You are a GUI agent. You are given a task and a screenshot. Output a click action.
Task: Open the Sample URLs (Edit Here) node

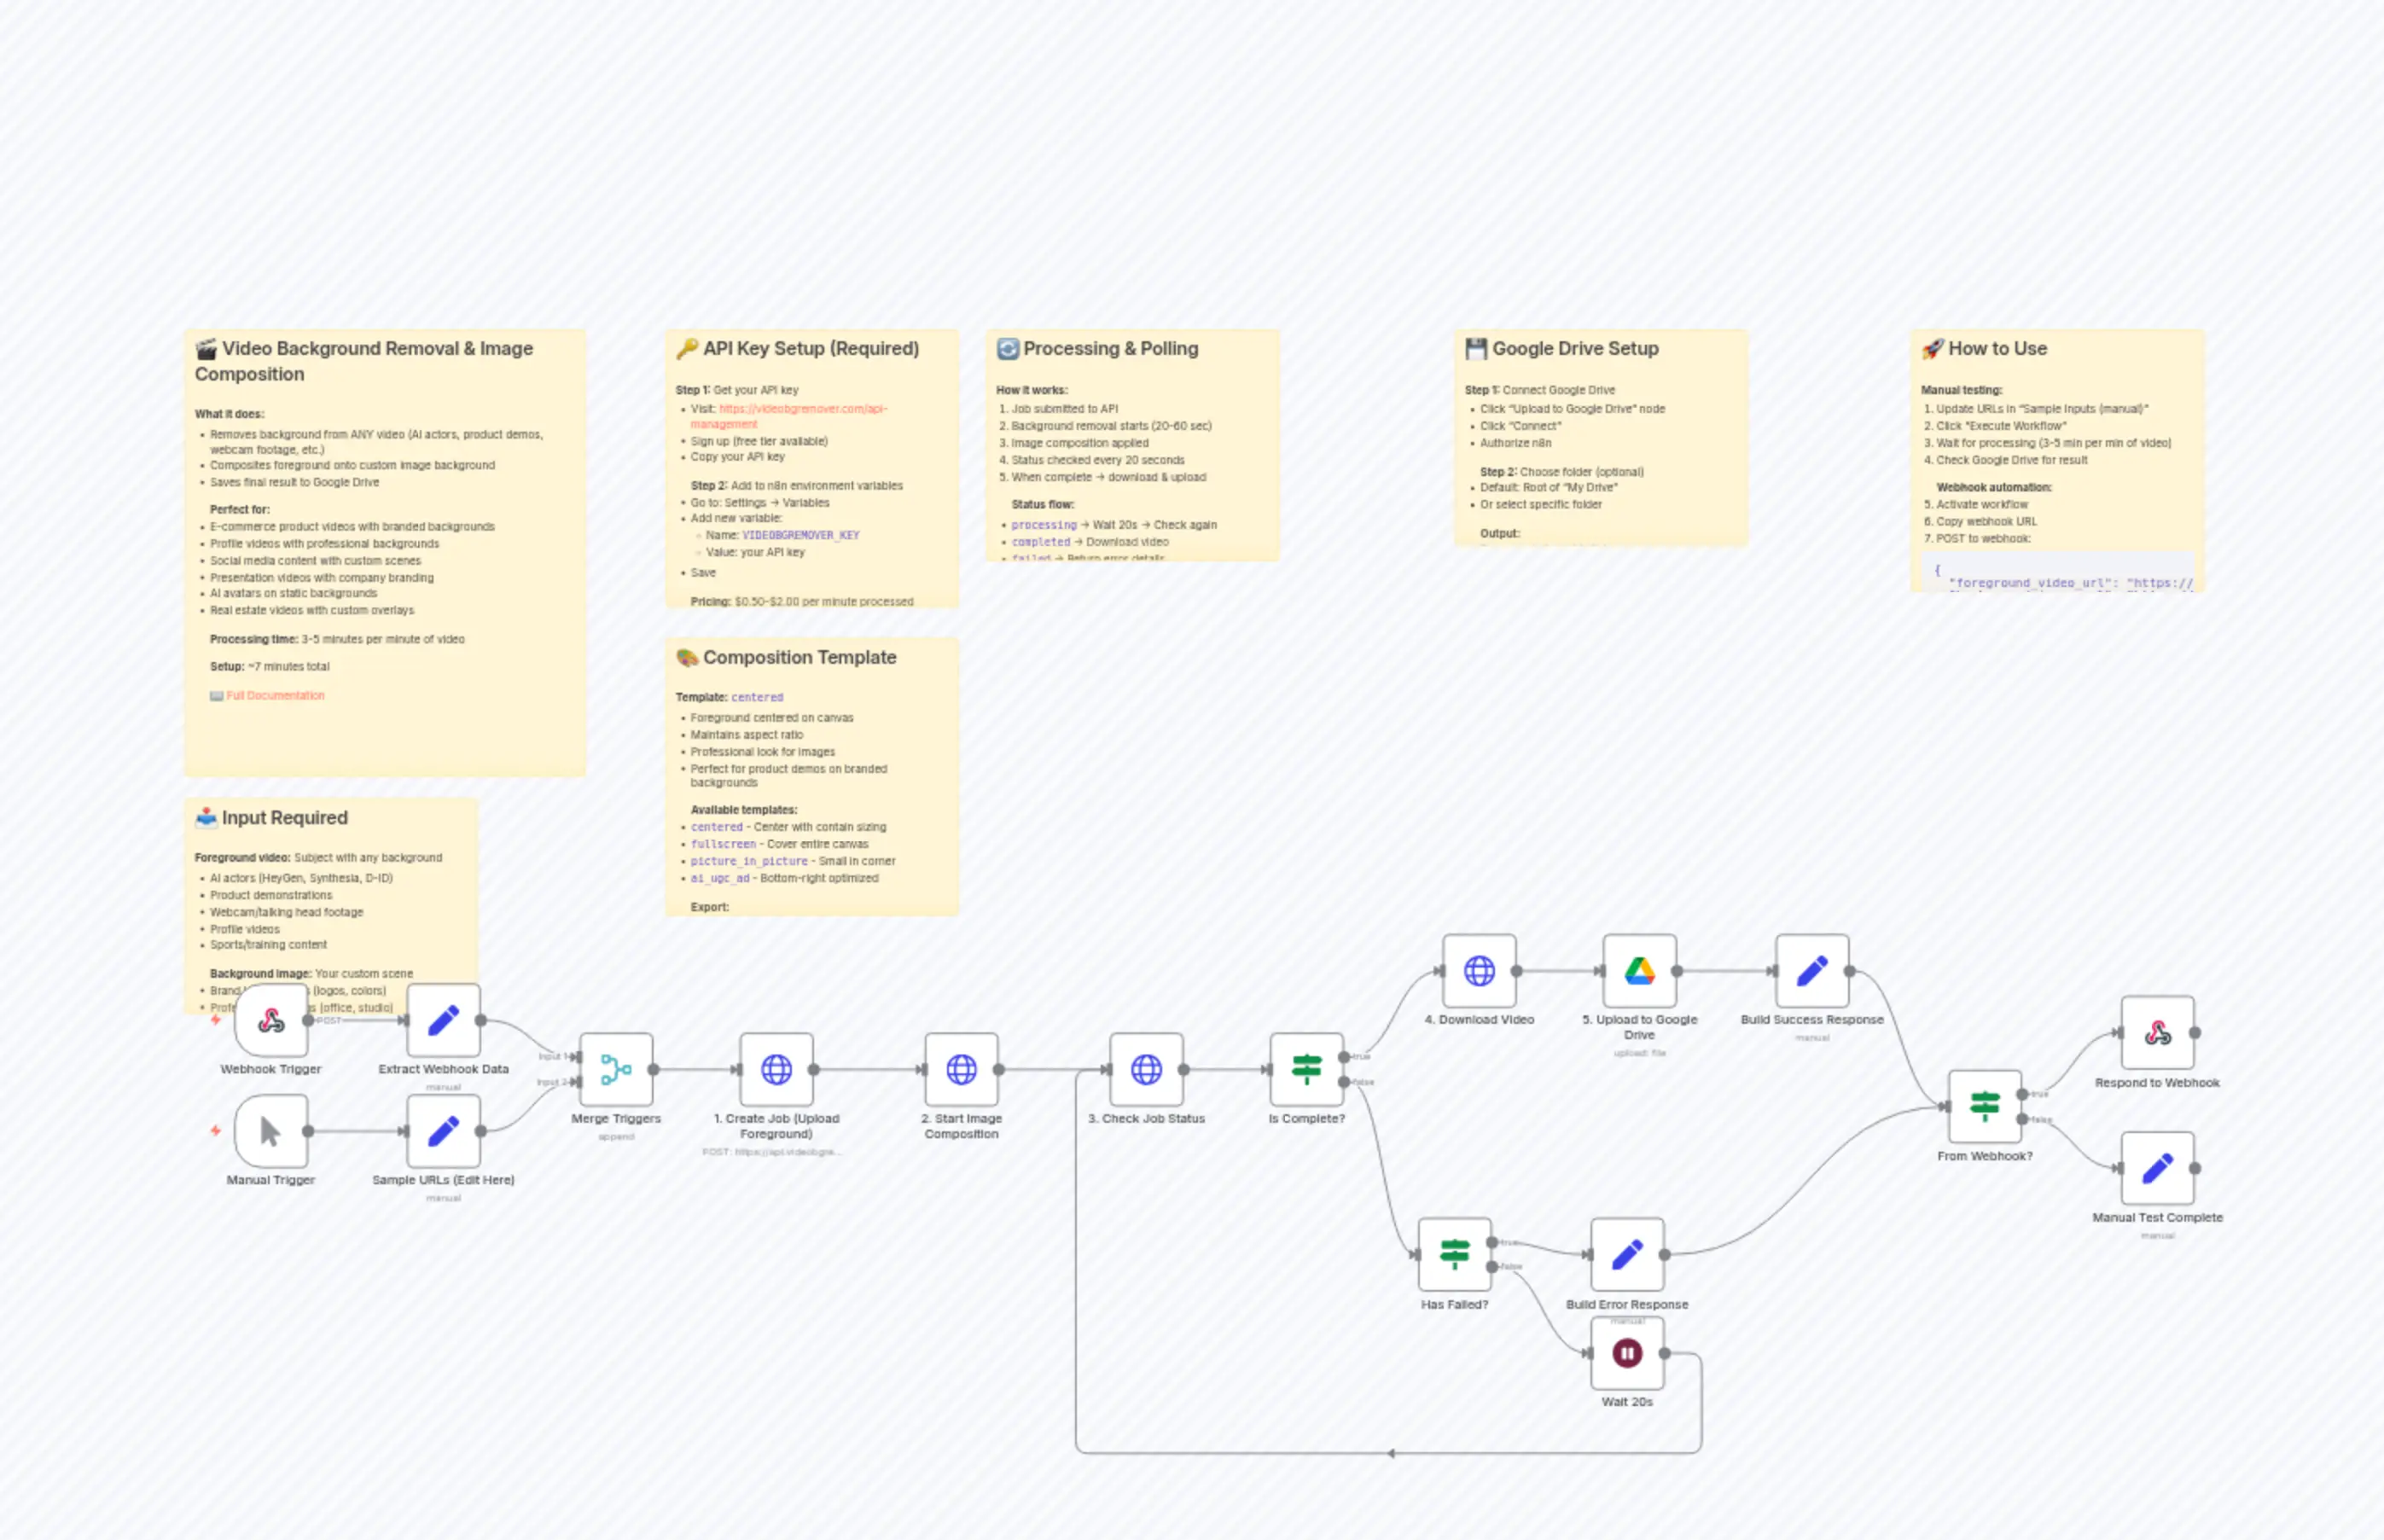coord(443,1131)
